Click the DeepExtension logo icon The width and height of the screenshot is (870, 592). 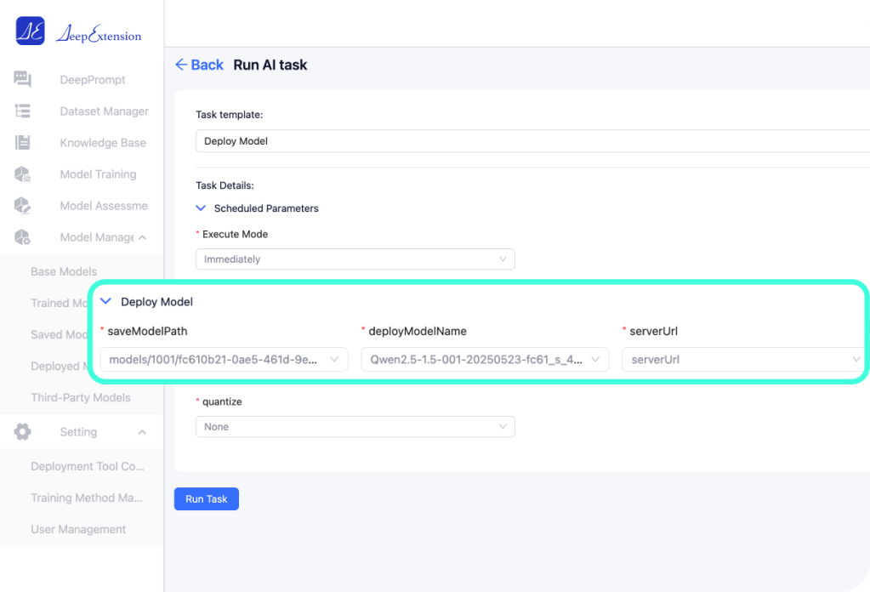30,31
